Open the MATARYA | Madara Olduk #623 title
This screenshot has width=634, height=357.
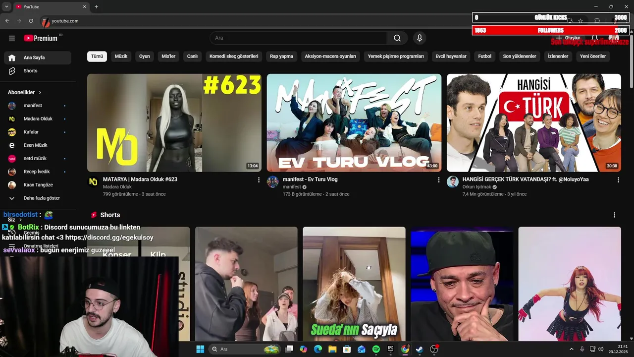pos(140,179)
